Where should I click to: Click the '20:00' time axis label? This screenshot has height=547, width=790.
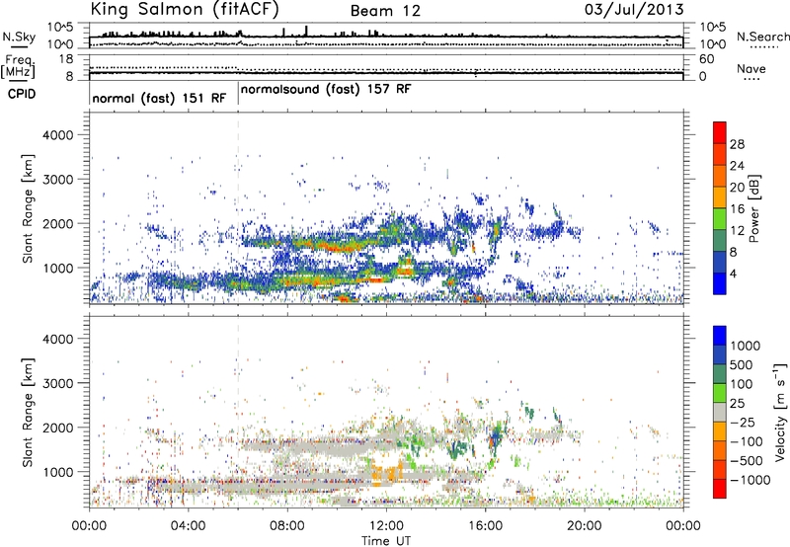(x=584, y=526)
